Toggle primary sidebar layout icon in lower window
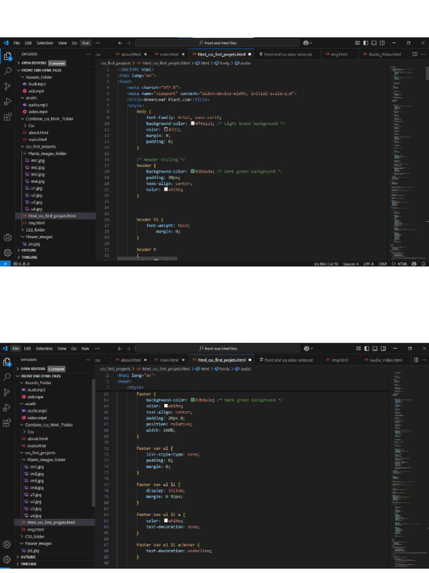Viewport: 429px width, 573px height. coord(367,349)
